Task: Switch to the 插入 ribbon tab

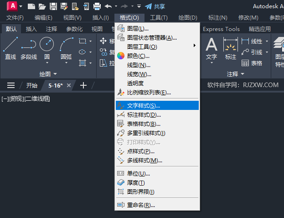Action: (x=31, y=29)
